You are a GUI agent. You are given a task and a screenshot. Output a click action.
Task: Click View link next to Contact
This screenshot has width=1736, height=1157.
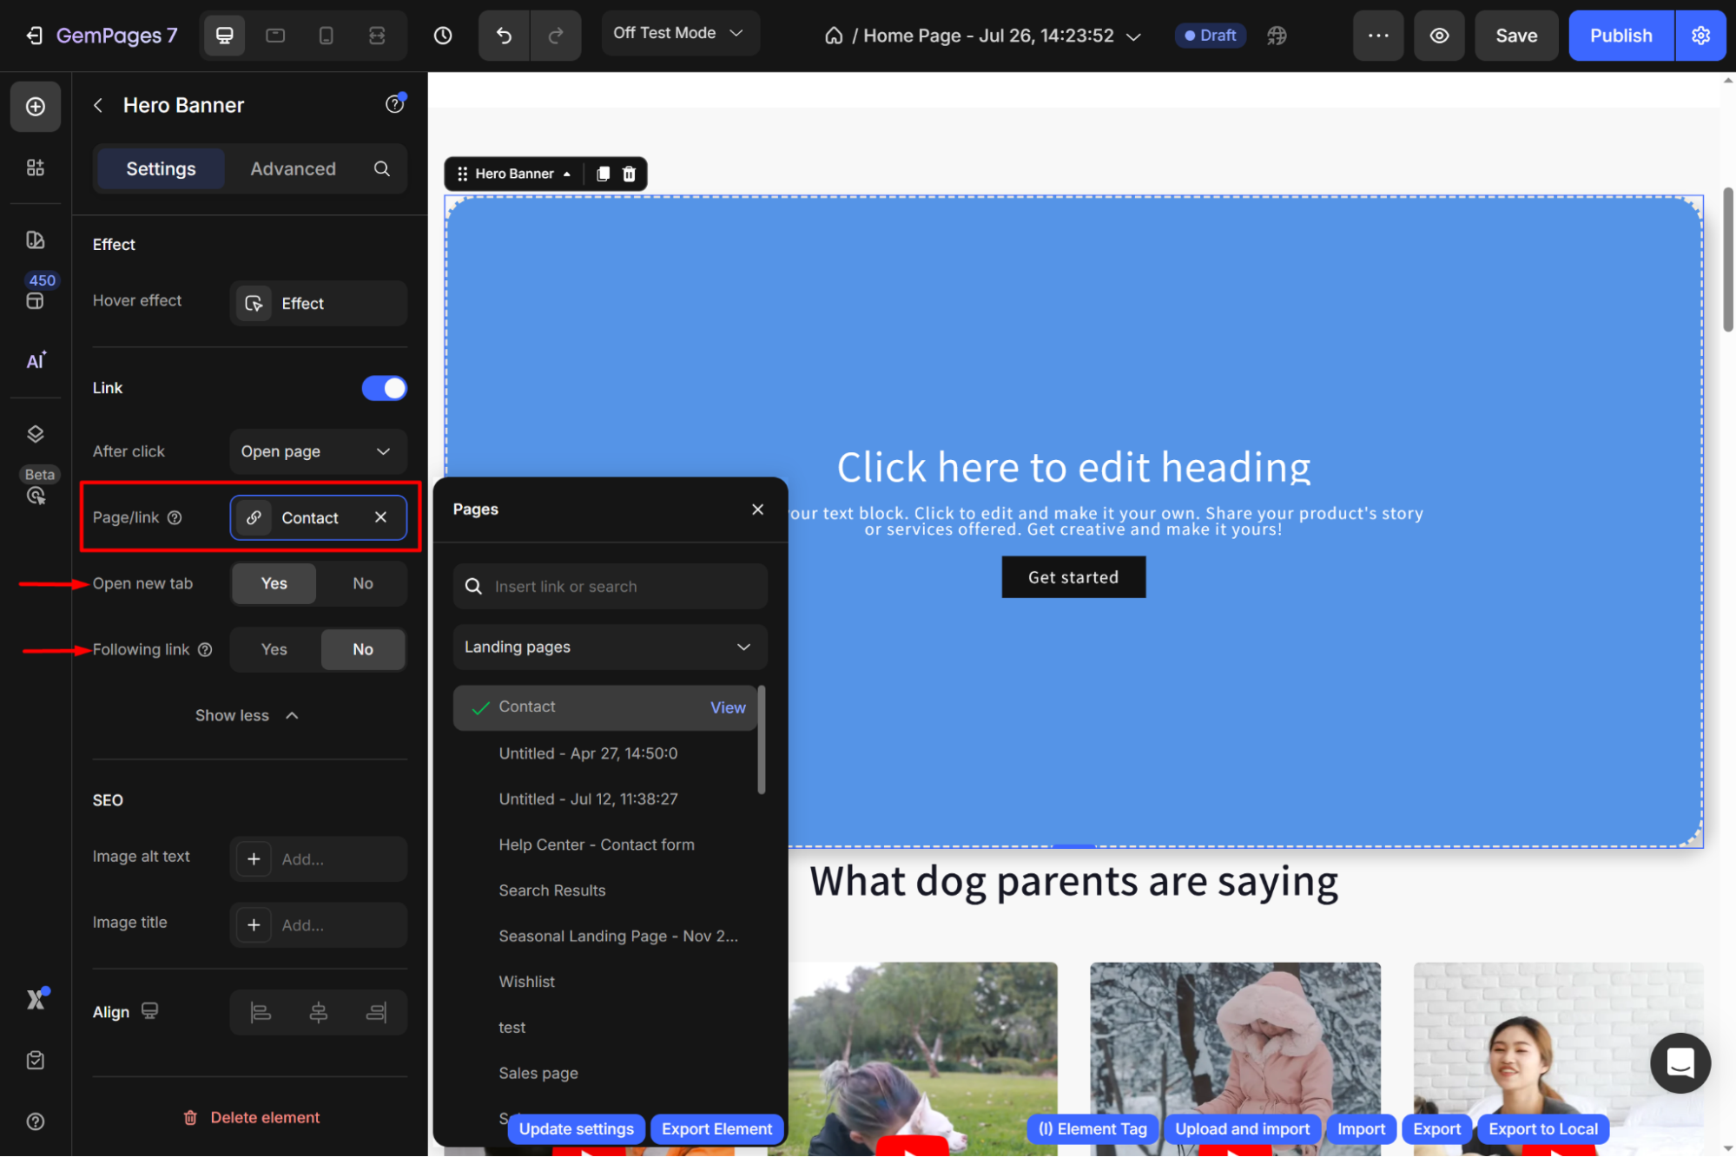[727, 707]
